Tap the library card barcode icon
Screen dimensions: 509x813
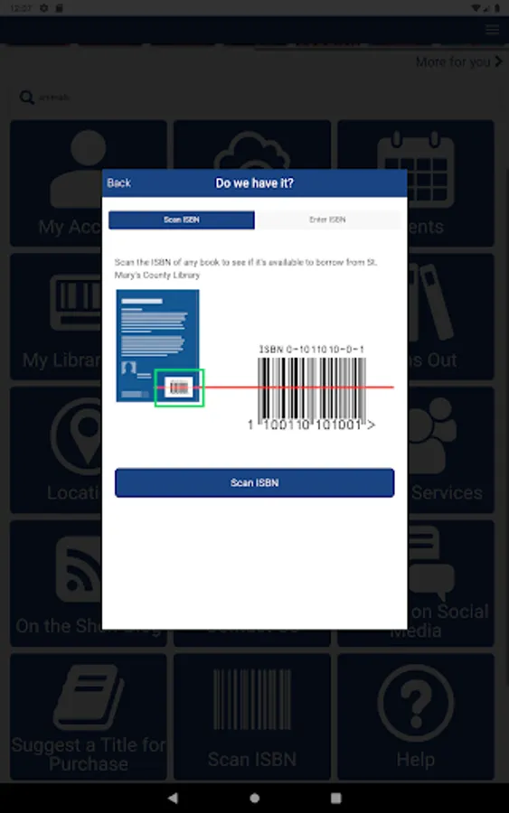pos(77,303)
